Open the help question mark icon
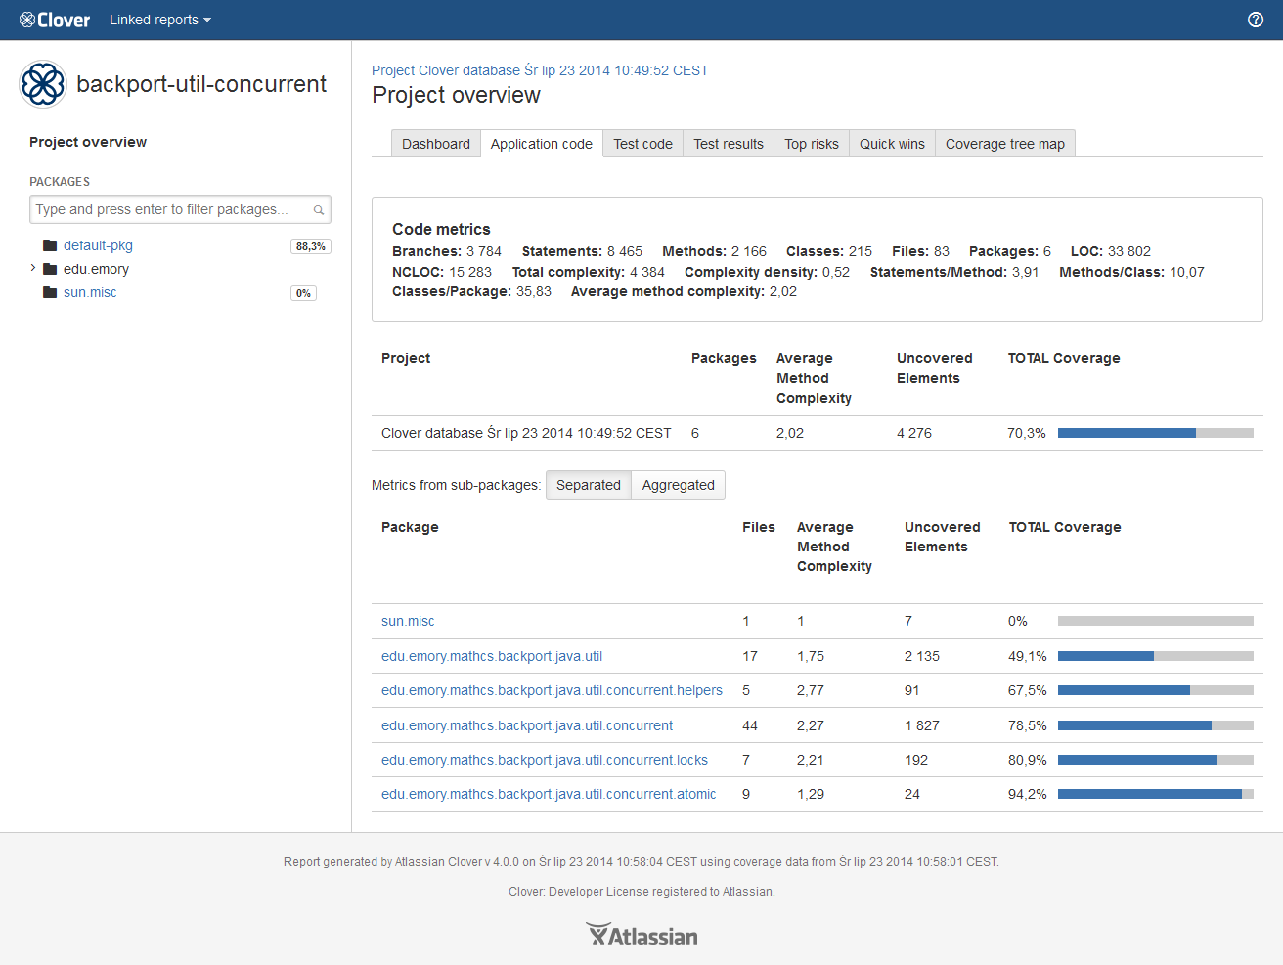 point(1256,20)
